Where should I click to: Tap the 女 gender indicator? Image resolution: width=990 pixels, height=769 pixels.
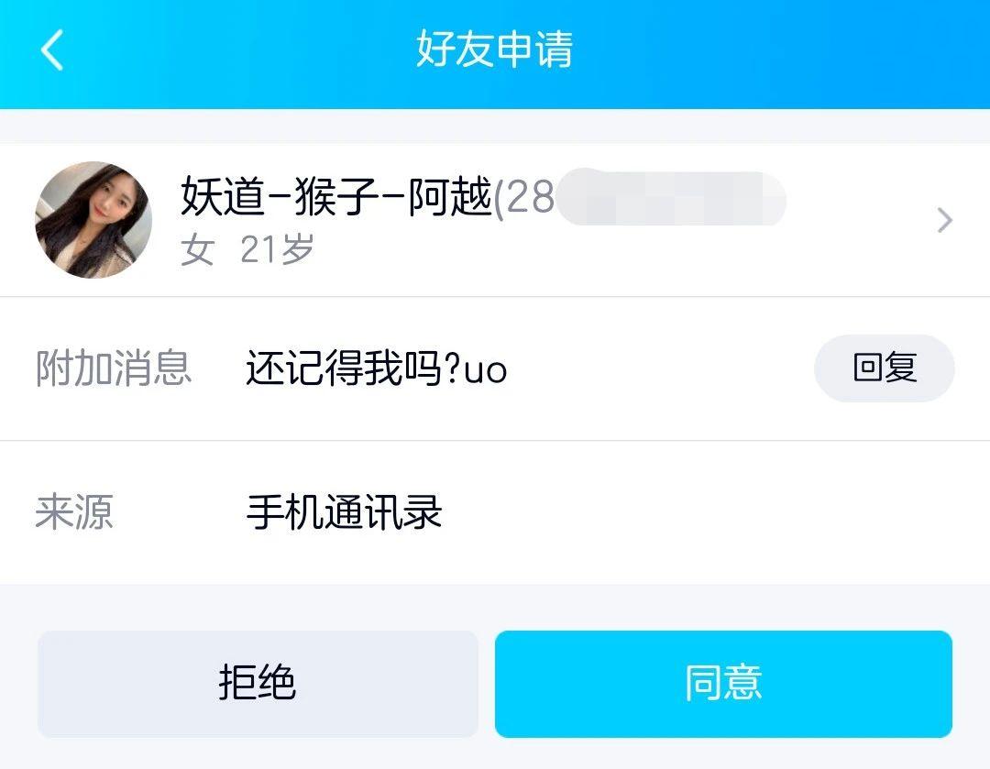point(198,250)
